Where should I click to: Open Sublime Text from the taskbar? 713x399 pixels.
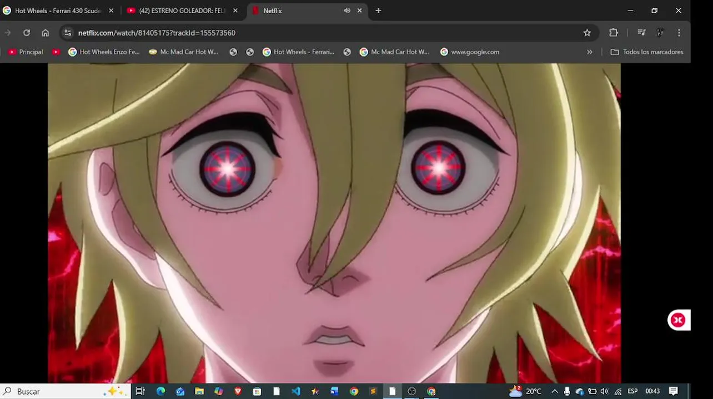coord(373,391)
